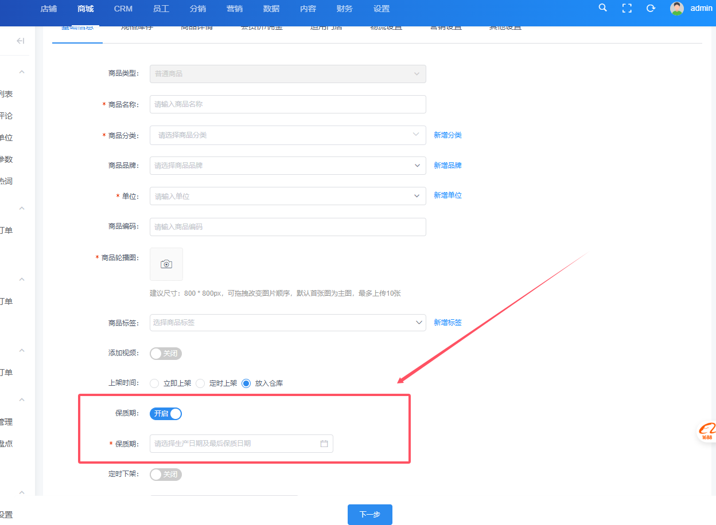Click the 1688 floating logo icon
The height and width of the screenshot is (525, 716).
707,432
